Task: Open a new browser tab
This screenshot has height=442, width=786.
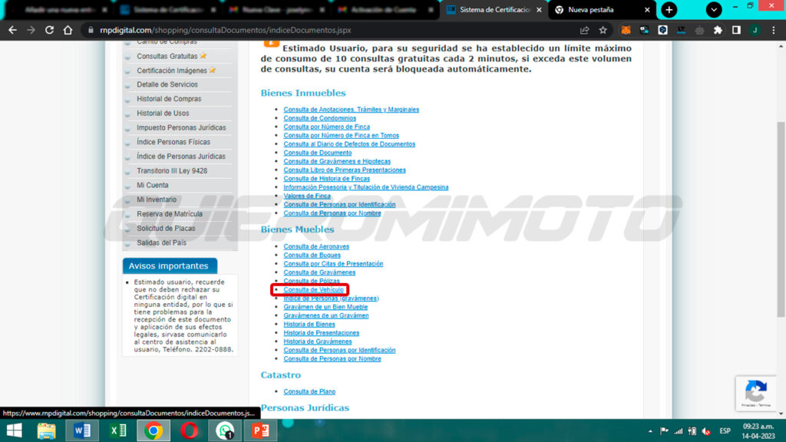Action: [669, 9]
